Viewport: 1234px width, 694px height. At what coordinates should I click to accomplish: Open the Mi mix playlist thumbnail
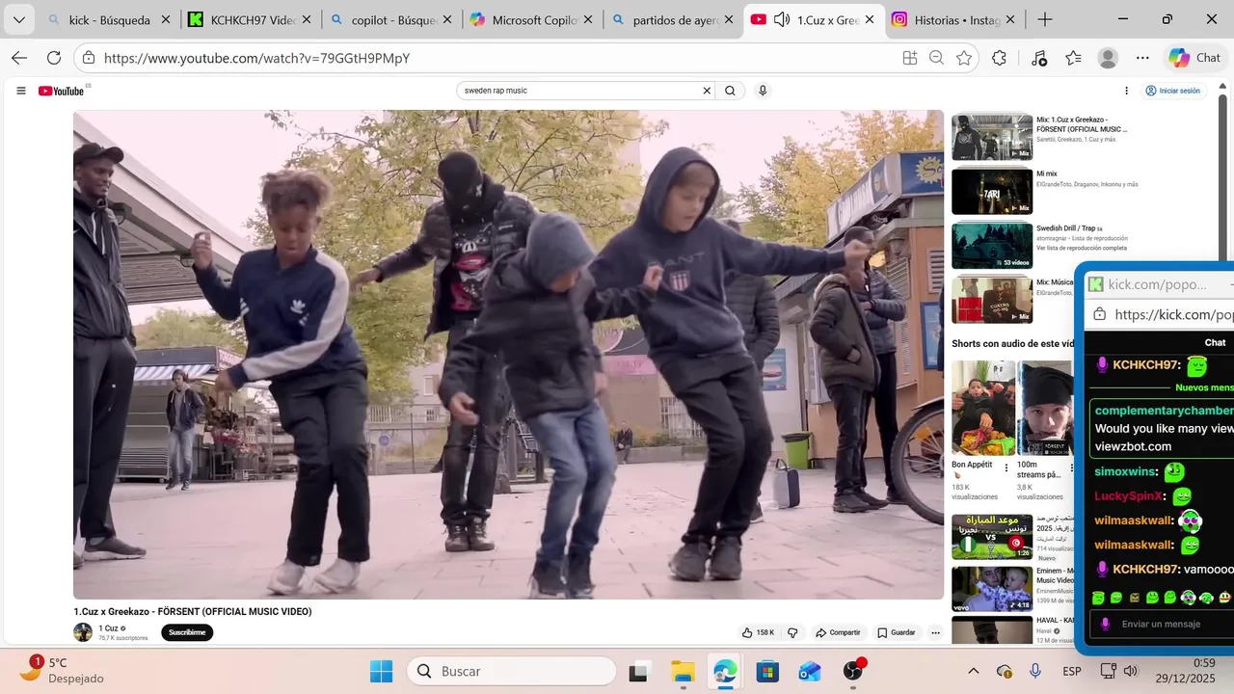992,192
